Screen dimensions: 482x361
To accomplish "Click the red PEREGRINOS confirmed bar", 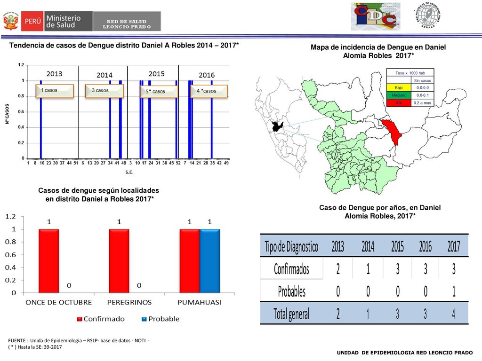I will (x=119, y=261).
